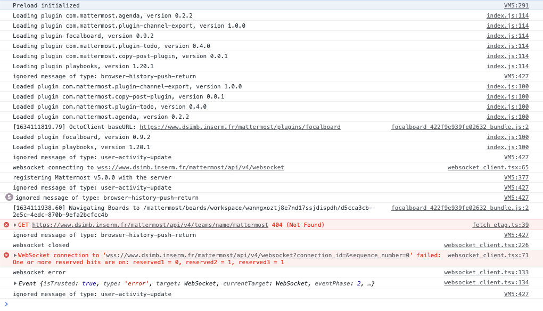The height and width of the screenshot is (311, 543).
Task: Open index.js:100 for Loaded agenda plugin
Action: [x=507, y=117]
